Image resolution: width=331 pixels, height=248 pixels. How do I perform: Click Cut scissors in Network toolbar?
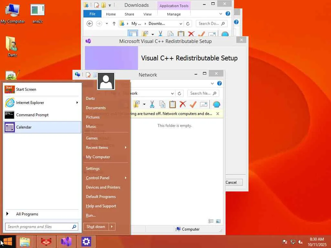click(152, 104)
